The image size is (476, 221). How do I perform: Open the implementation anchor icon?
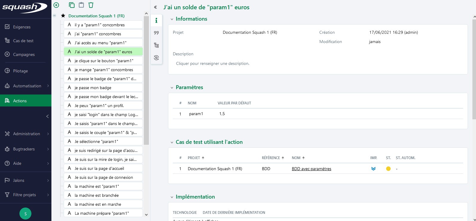tap(156, 58)
